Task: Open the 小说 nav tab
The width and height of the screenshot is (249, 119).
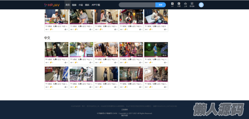Action: [x=81, y=5]
